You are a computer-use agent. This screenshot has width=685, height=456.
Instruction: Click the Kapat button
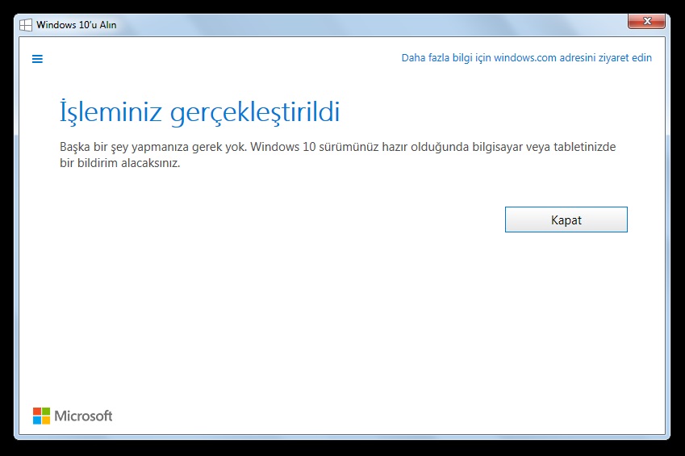point(566,220)
